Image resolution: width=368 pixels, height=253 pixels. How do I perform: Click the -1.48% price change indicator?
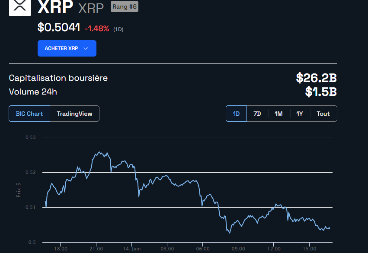click(x=97, y=28)
